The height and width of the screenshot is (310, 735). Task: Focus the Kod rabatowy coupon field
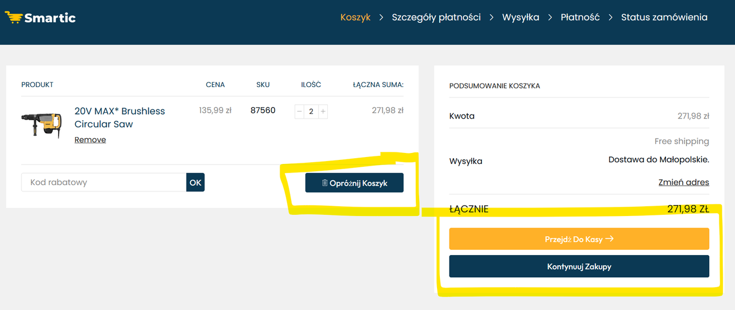104,182
